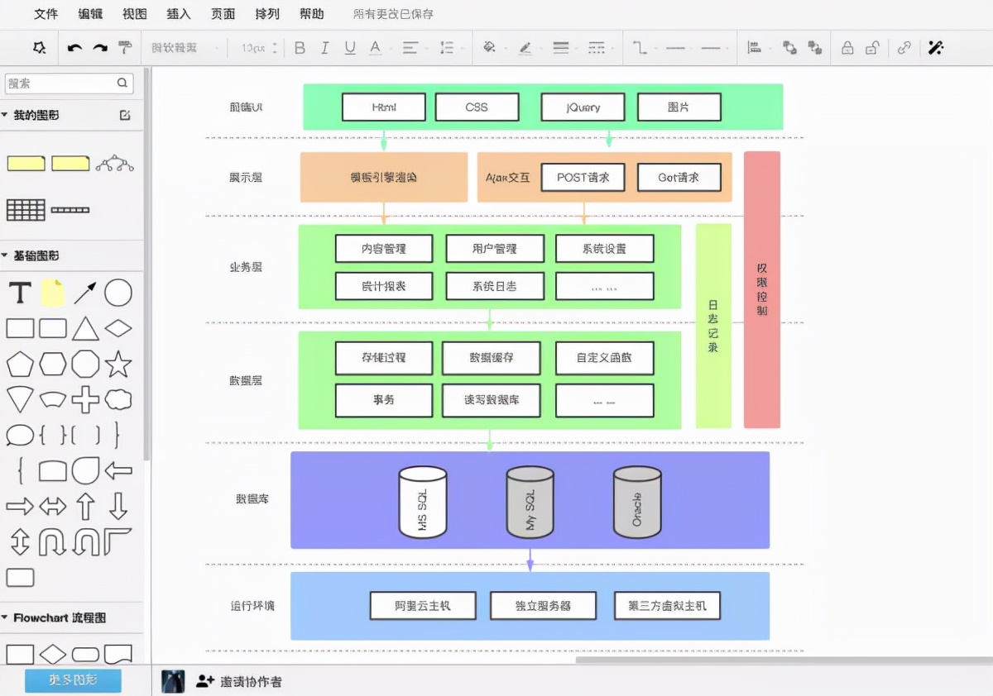This screenshot has width=993, height=696.
Task: Click the blue 更多图形 button
Action: (73, 680)
